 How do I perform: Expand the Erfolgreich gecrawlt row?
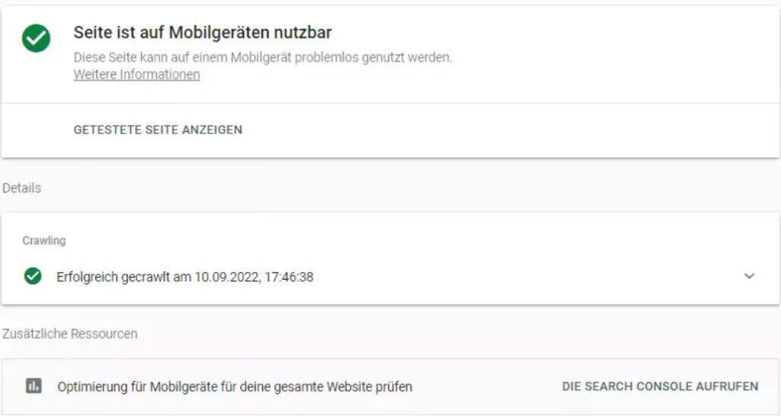(x=390, y=276)
